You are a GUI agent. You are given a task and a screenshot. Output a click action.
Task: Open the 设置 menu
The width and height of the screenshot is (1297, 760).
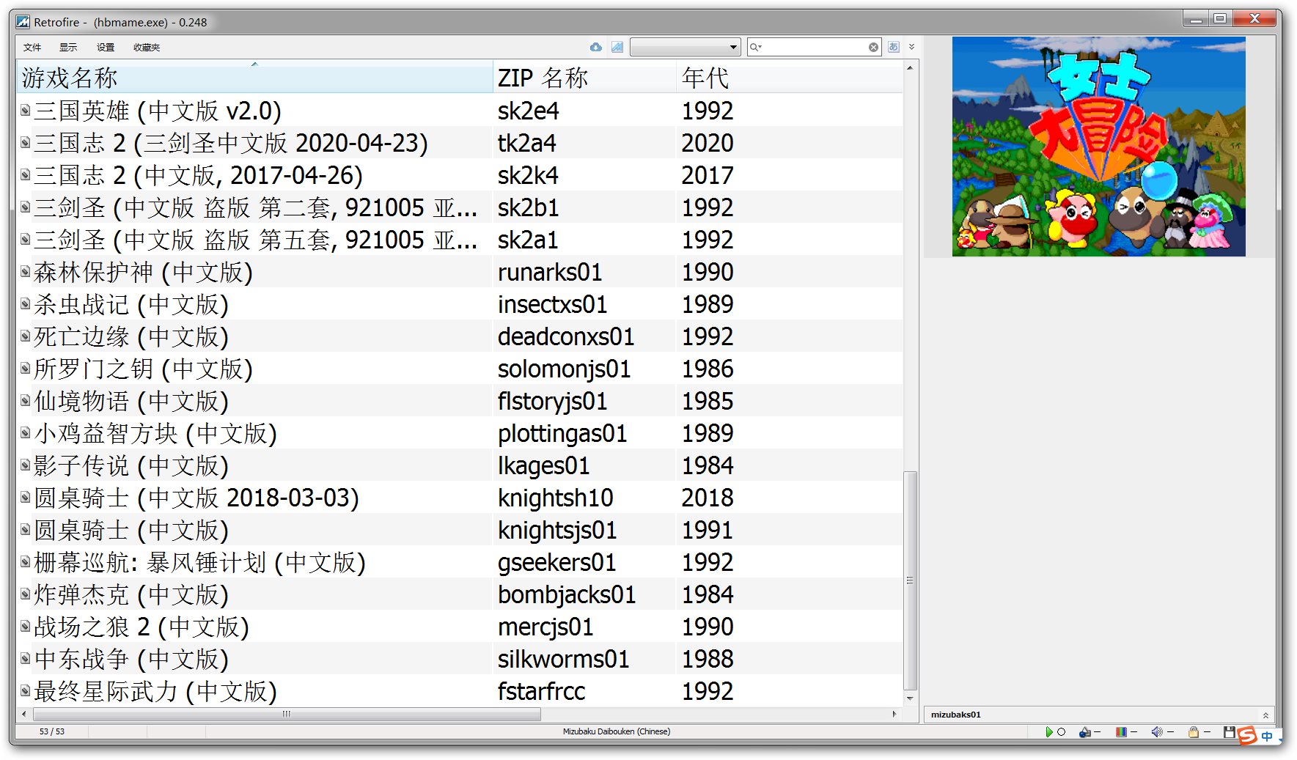tap(106, 48)
